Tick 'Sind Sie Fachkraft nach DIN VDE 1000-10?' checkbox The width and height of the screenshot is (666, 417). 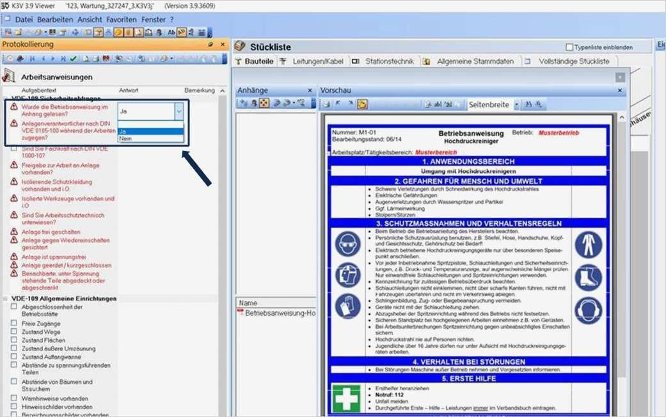[14, 148]
